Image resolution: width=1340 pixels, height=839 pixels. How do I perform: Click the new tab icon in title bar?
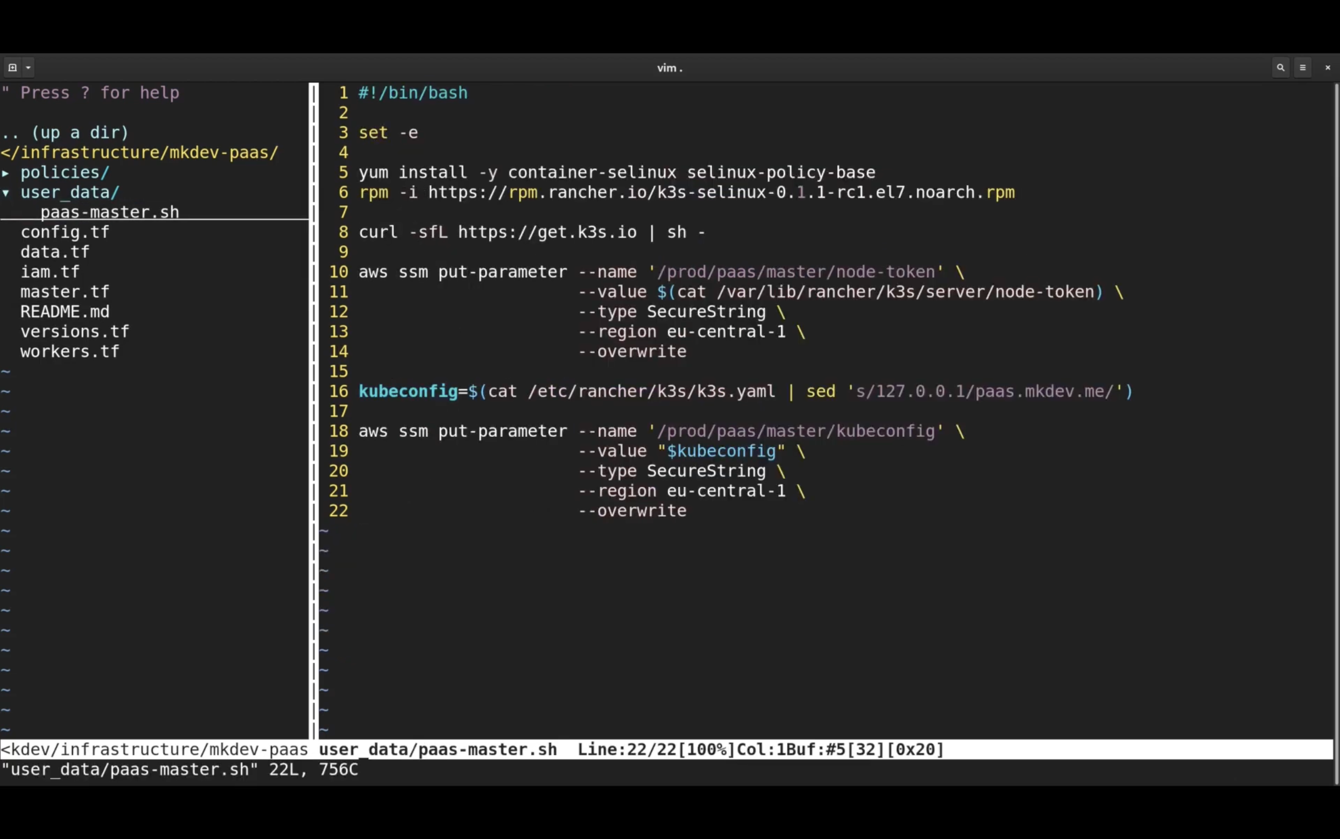12,67
